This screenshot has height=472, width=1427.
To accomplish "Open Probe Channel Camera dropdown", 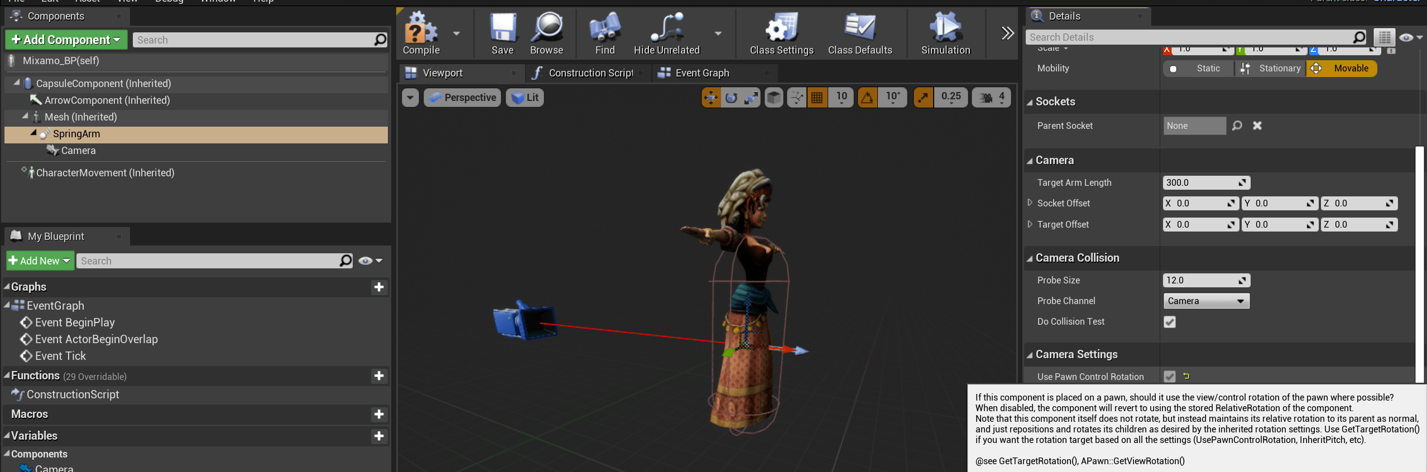I will (x=1206, y=301).
